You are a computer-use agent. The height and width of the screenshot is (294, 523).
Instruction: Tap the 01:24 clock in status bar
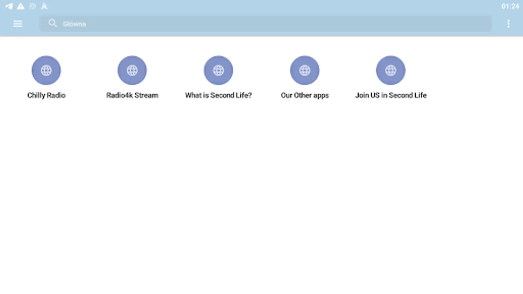pos(510,7)
